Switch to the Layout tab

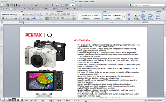(x=17, y=9)
